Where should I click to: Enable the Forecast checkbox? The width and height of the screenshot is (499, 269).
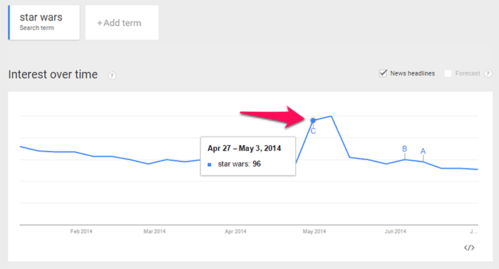click(448, 73)
